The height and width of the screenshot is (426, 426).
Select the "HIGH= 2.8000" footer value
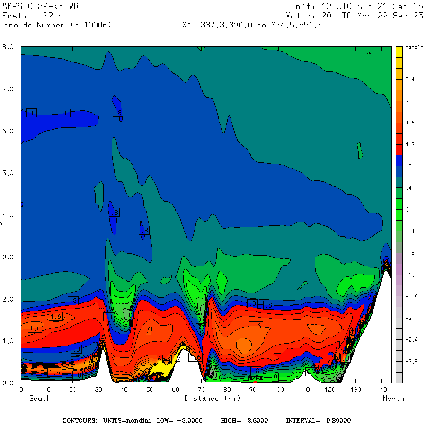tap(244, 421)
